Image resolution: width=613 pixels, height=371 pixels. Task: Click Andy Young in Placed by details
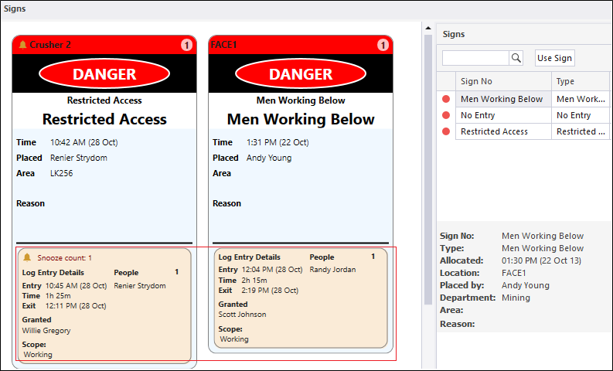526,285
